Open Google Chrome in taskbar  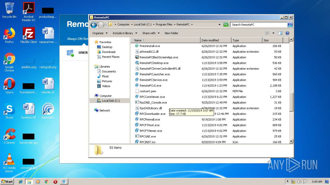(46, 182)
